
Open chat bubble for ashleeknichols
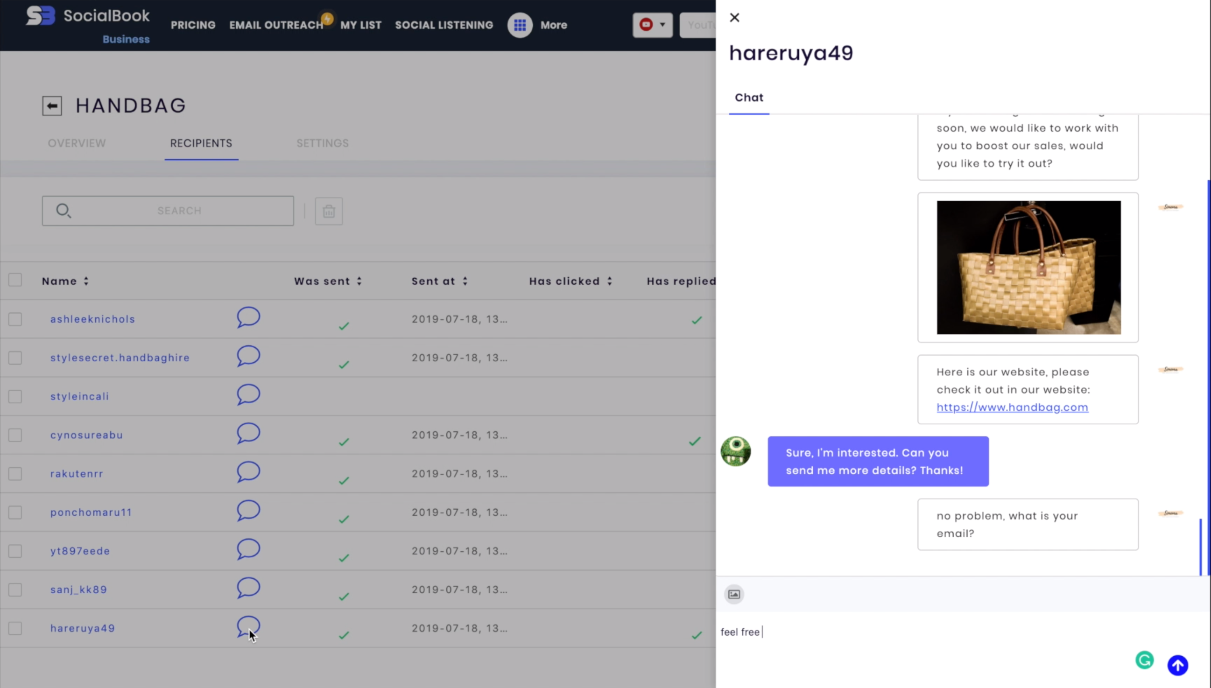pos(248,317)
